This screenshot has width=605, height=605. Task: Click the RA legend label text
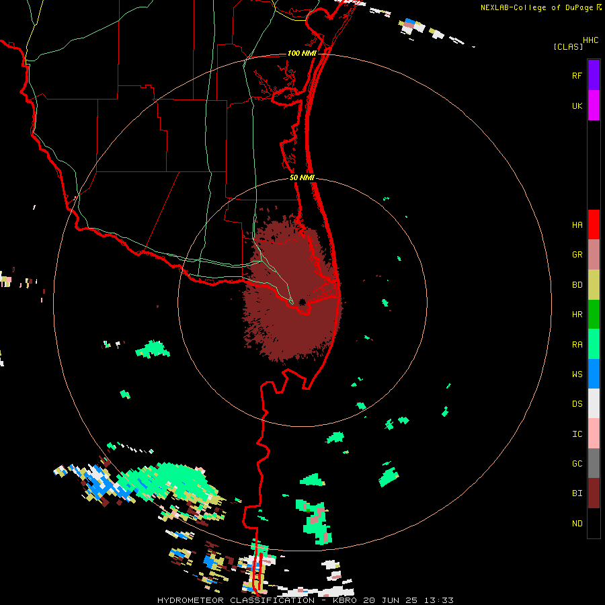click(577, 344)
